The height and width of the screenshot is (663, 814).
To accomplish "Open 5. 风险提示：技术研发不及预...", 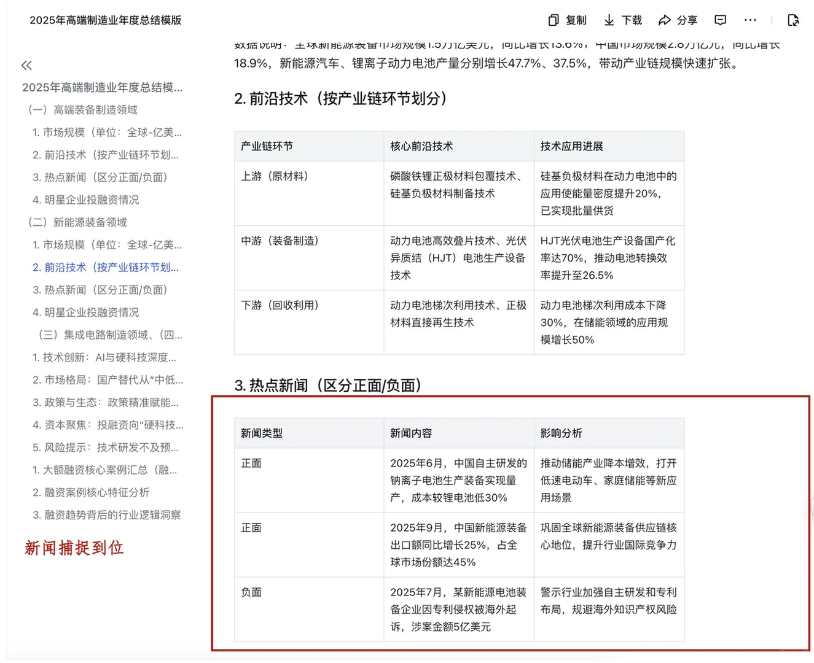I will click(x=106, y=448).
